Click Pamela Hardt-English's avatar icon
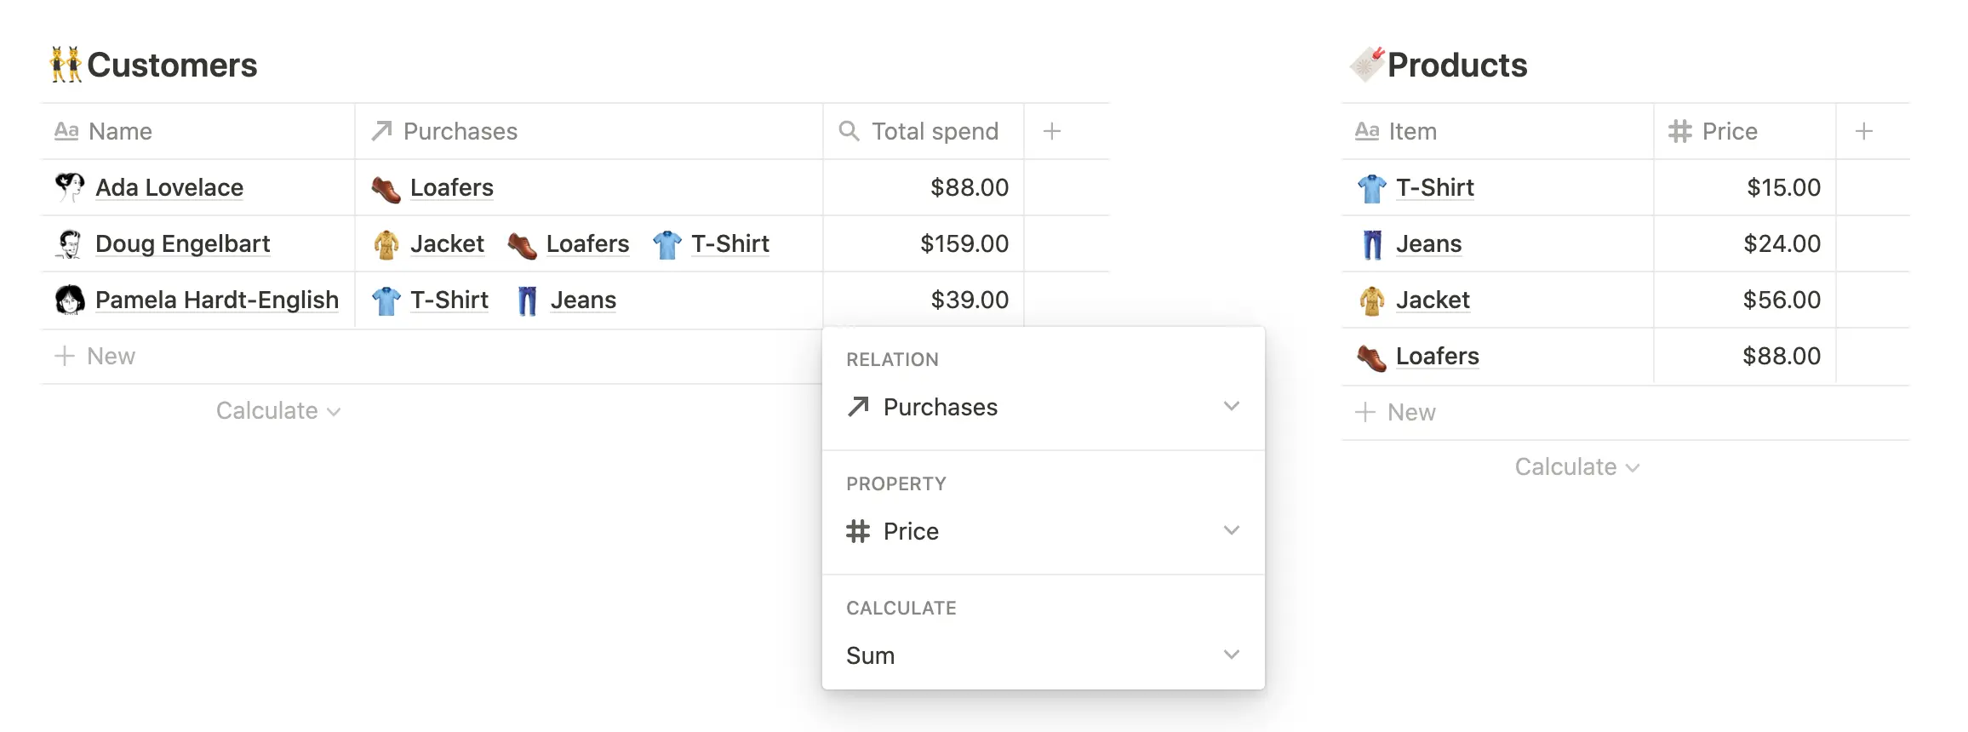 69,300
